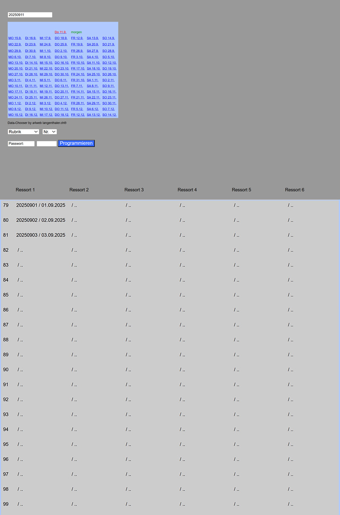This screenshot has height=515, width=340.
Task: Open the Rubrik dropdown
Action: point(23,132)
